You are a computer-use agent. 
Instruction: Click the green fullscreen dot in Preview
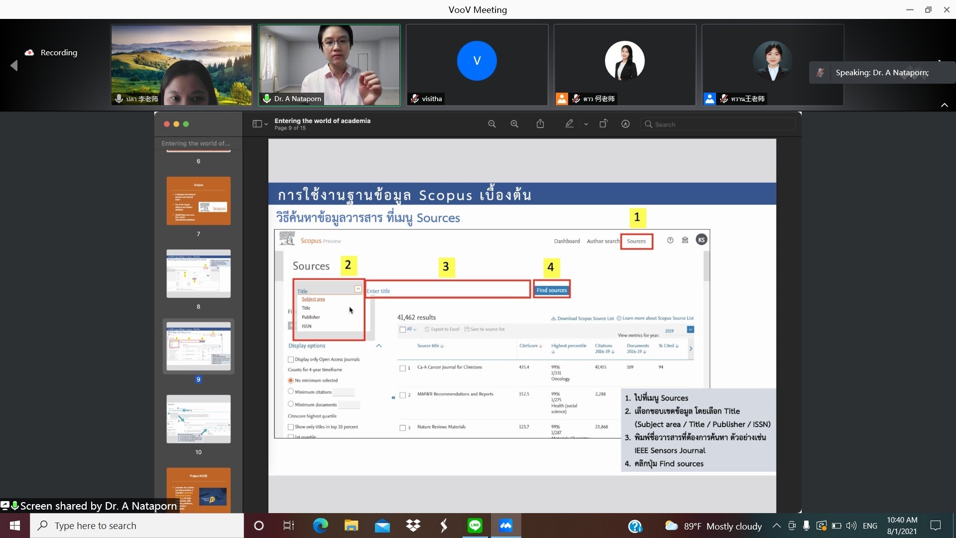pyautogui.click(x=186, y=124)
